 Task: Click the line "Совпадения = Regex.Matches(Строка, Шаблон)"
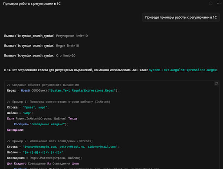44,158
